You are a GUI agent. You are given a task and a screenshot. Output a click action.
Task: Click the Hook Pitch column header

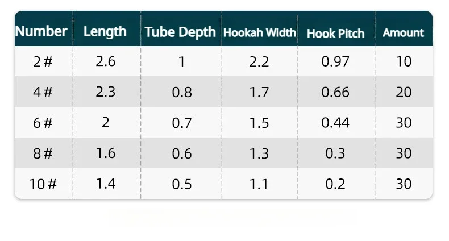tap(335, 33)
